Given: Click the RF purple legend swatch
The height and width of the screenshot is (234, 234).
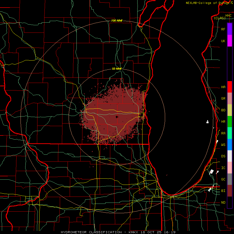Looking at the screenshot, I should [230, 29].
